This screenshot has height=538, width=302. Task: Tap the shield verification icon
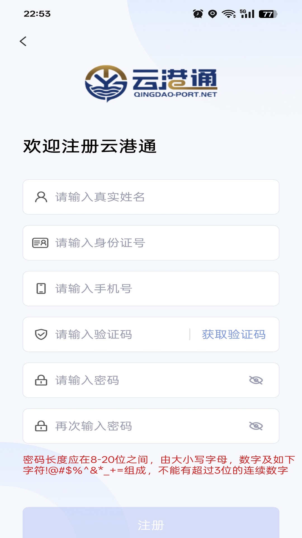(x=41, y=334)
